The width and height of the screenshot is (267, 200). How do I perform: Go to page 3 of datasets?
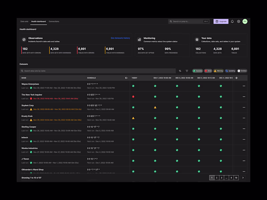(x=222, y=178)
